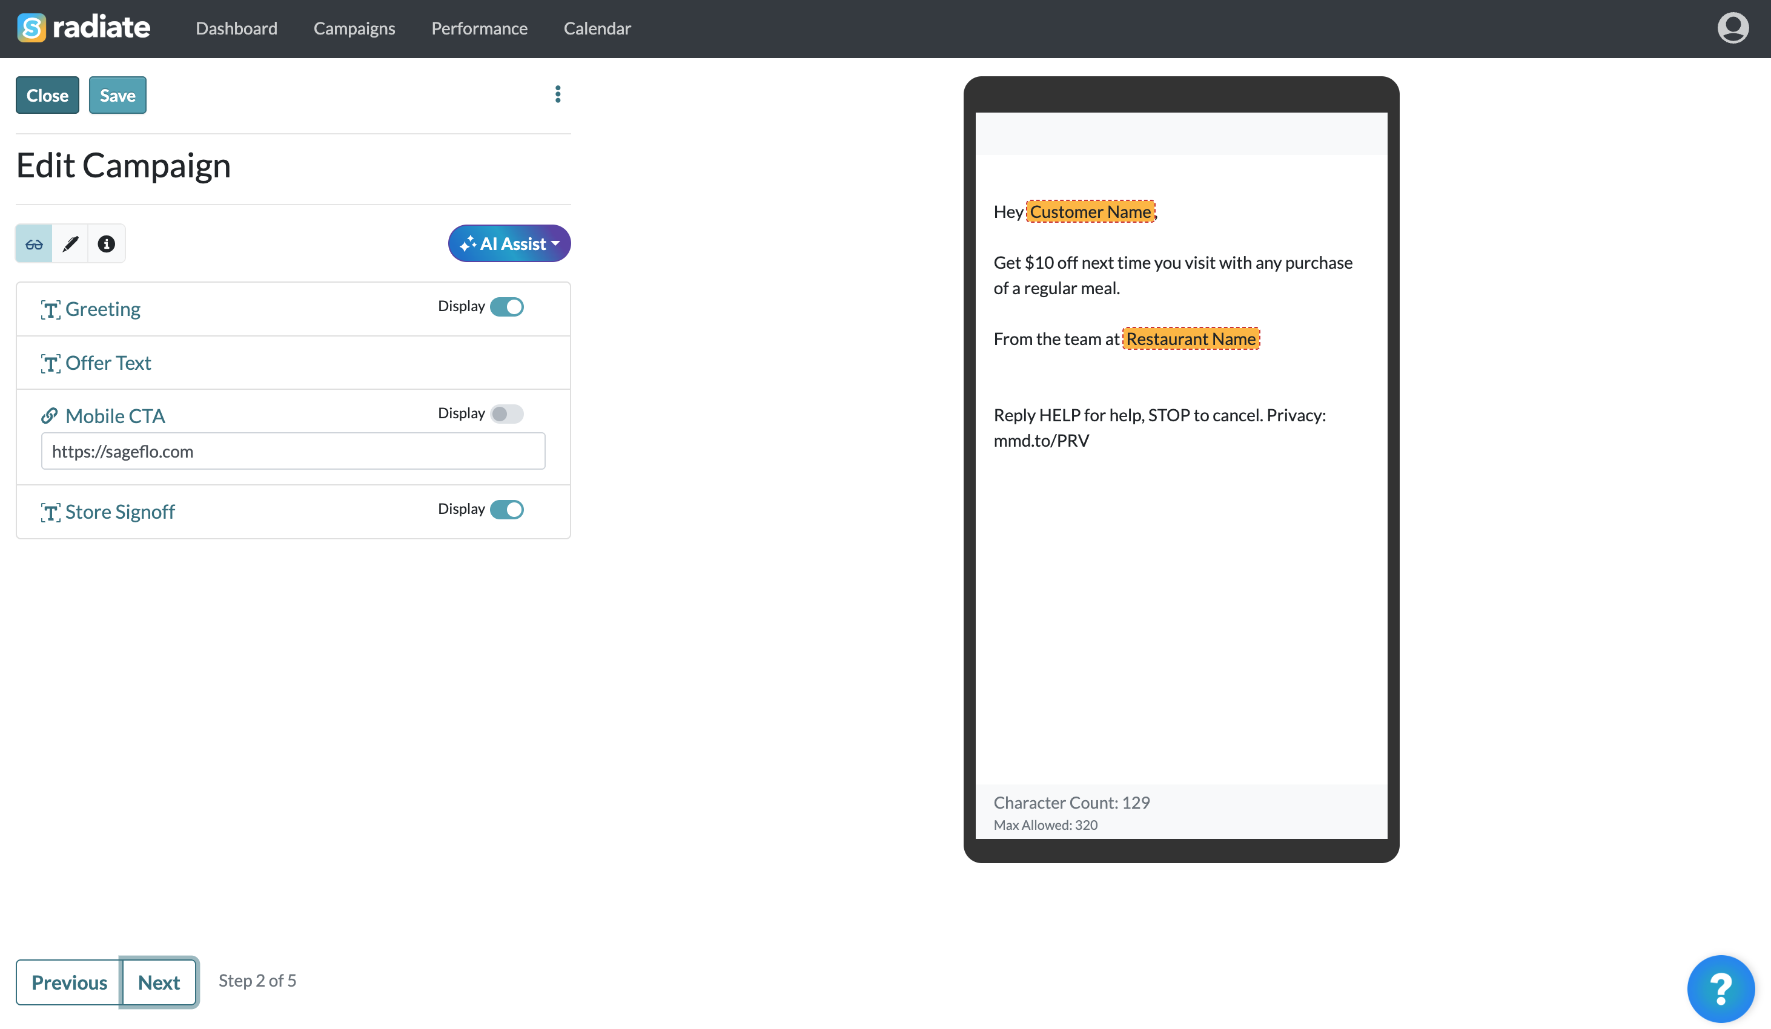1771x1029 pixels.
Task: Turn off the Greeting display toggle
Action: (507, 307)
